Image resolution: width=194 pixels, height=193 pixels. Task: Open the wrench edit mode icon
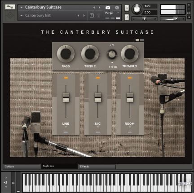pyautogui.click(x=10, y=7)
